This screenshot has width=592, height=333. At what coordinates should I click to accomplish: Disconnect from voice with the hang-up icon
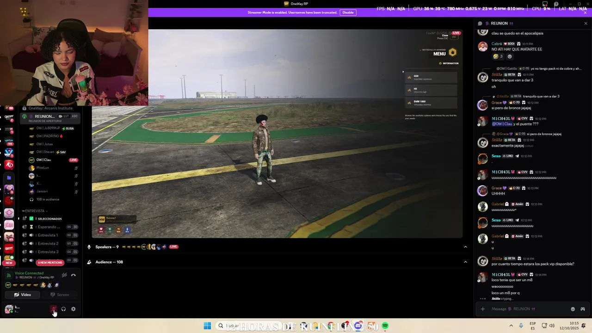click(x=73, y=275)
